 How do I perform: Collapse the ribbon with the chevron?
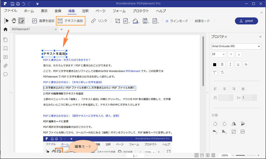click(261, 13)
